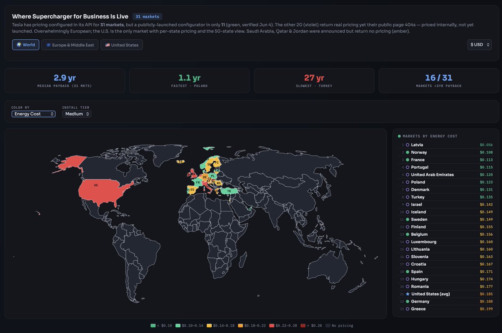Click Spain labeled ES on the map
The image size is (502, 333).
pyautogui.click(x=193, y=190)
